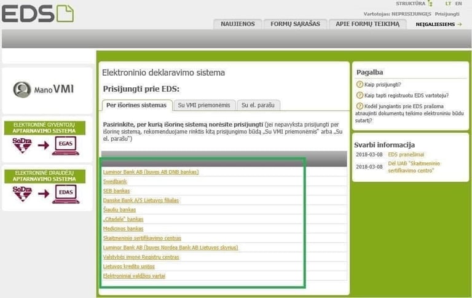Log in via Valstybės įmonė Registrų centras
472x298 pixels.
pos(141,257)
